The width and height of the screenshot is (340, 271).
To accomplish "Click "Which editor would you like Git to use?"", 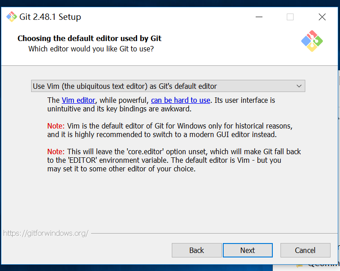I will coord(91,49).
